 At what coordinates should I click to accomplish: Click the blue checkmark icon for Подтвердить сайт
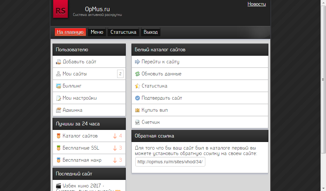(138, 98)
